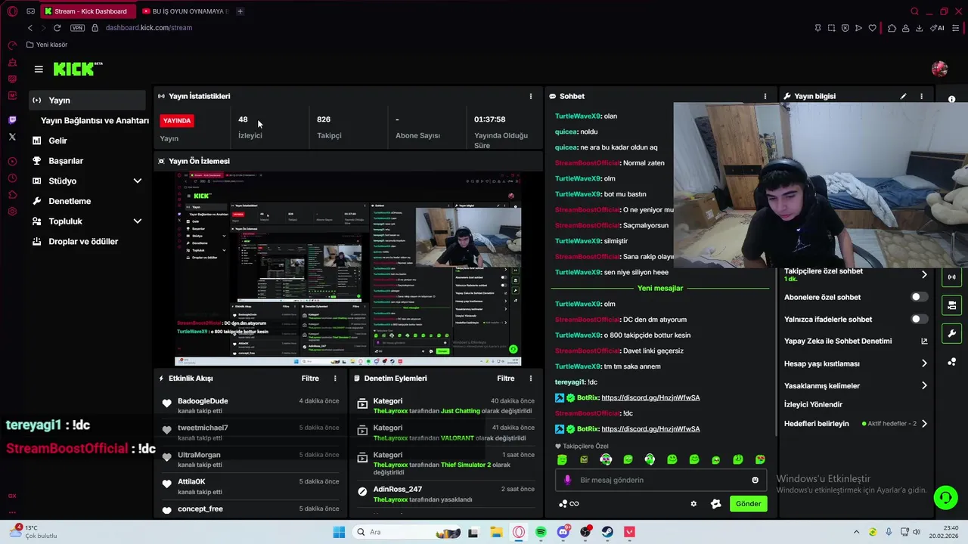Screen dimensions: 968x544
Task: Click the splat icon next to Gönder
Action: [x=715, y=504]
